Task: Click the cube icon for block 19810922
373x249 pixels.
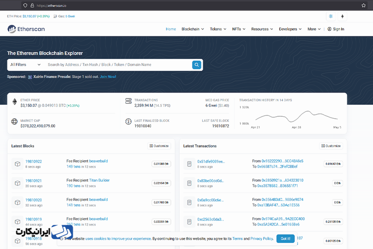Action: 17,164
